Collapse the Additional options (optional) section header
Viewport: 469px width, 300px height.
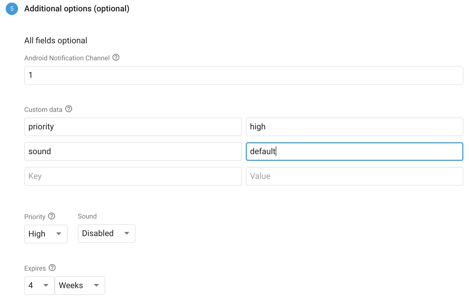[77, 9]
